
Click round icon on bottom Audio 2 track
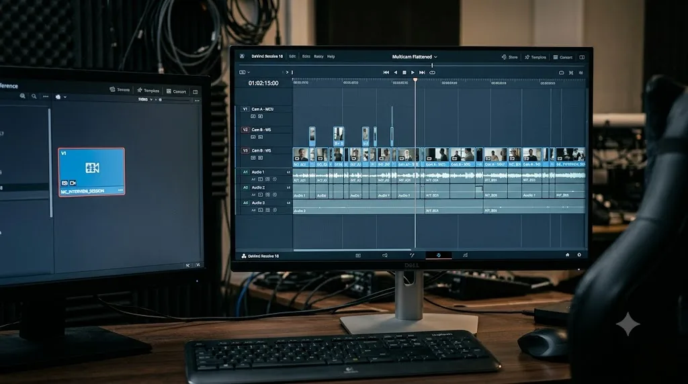(x=275, y=210)
